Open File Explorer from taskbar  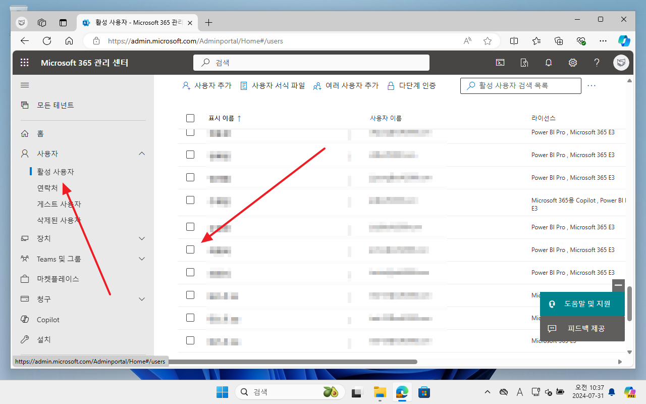pos(380,392)
